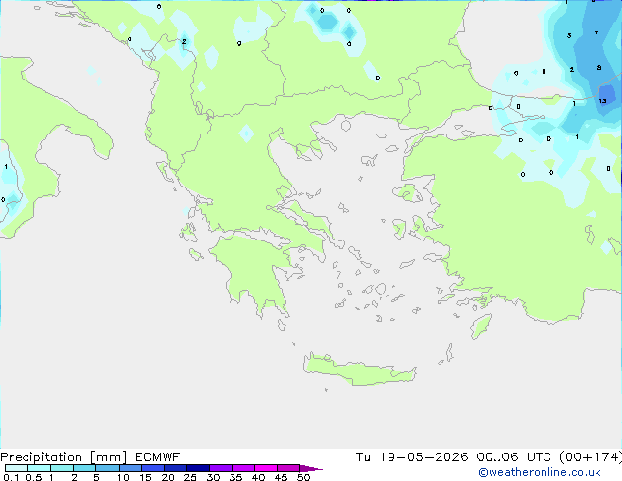Screen dimensions: 622x481
Task: Select the 0.5–1 mm legend color box
Action: point(39,468)
